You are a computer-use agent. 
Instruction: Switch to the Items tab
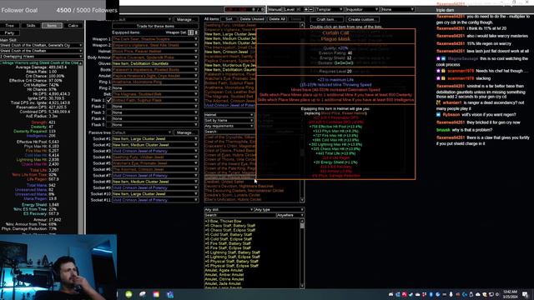[52, 26]
